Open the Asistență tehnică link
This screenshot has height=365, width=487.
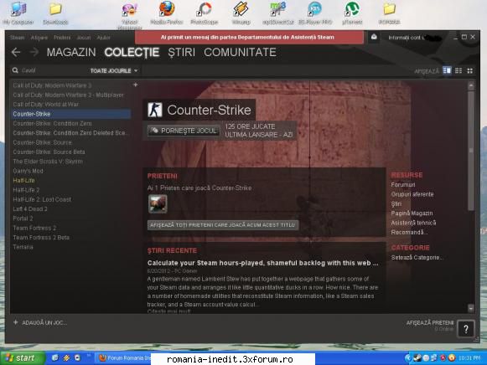click(413, 223)
